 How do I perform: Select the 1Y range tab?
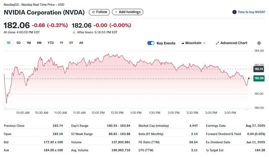click(62, 43)
